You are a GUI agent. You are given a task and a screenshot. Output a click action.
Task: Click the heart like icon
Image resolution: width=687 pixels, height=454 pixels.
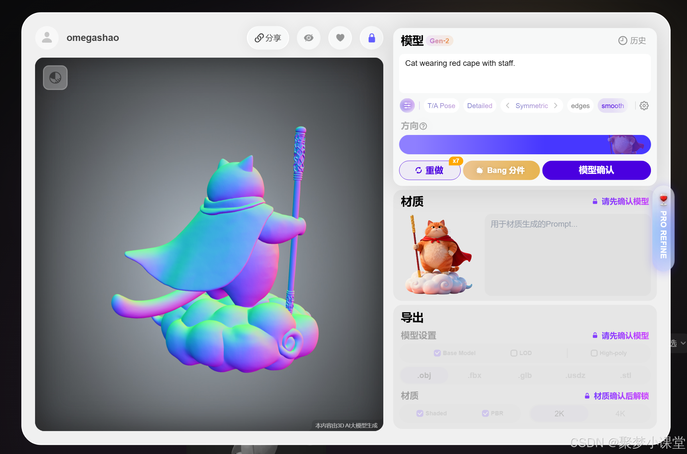coord(340,38)
